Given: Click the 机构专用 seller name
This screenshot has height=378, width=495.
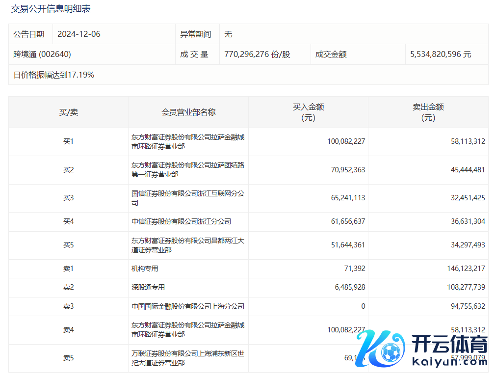Looking at the screenshot, I should (145, 269).
